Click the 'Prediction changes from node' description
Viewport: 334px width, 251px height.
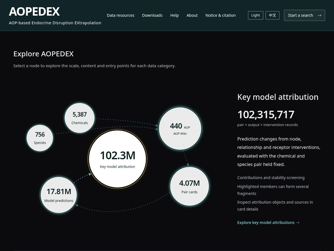coord(279,152)
